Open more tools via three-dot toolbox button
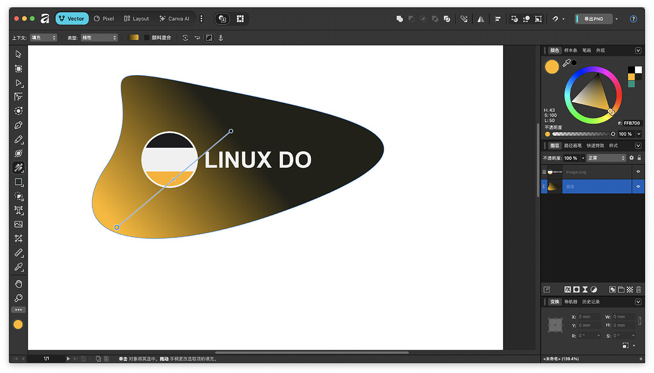The width and height of the screenshot is (654, 373). 18,310
